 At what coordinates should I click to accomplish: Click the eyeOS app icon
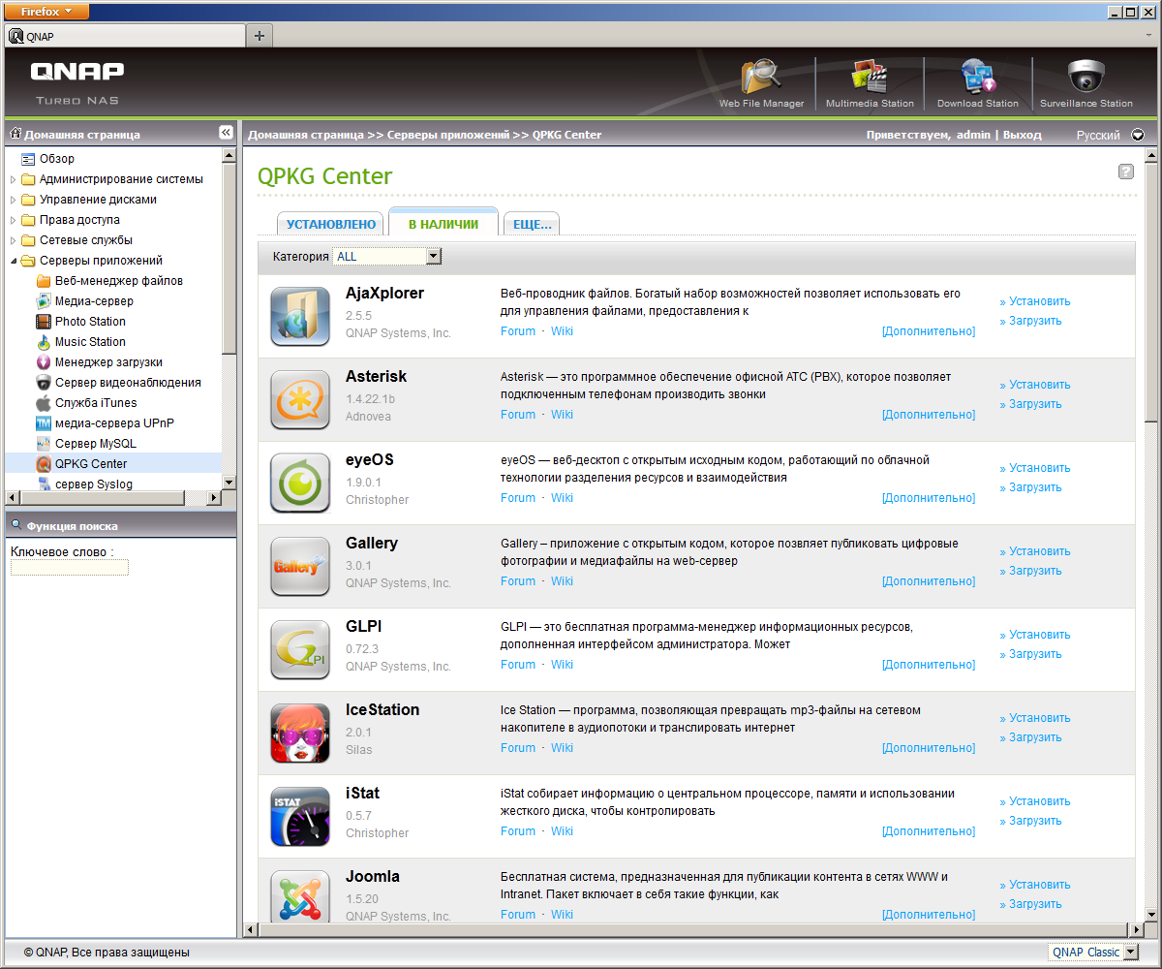pyautogui.click(x=300, y=484)
